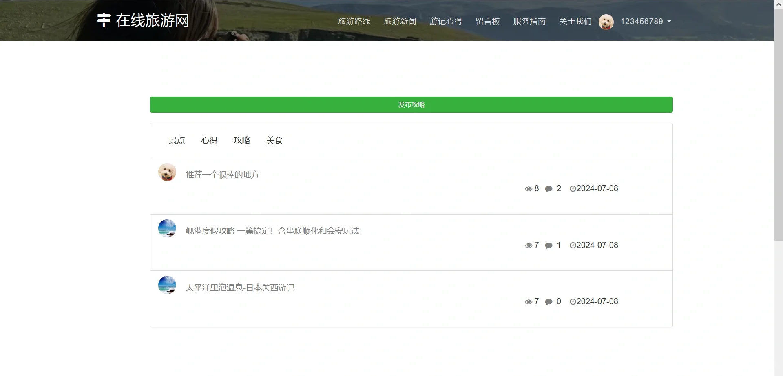
Task: Select the 心得 category tab
Action: (x=209, y=140)
